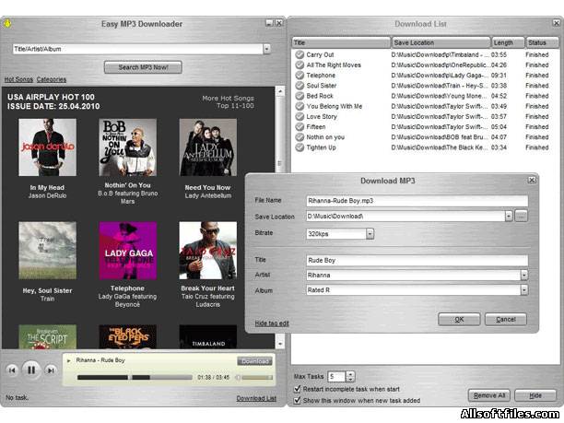Click the Download button in the player
The height and width of the screenshot is (423, 564).
[254, 361]
